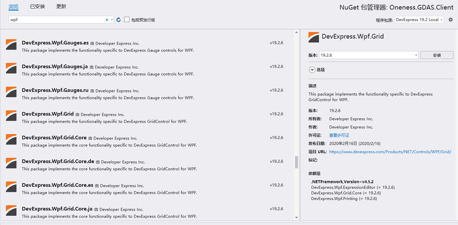Click the NuGet 包管理器: Oneness.GDAS.Client title
The image size is (458, 225).
tap(396, 7)
